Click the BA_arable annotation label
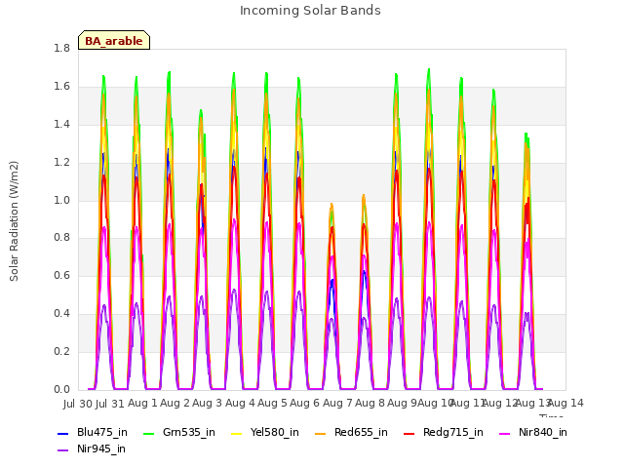This screenshot has height=468, width=624. click(114, 41)
